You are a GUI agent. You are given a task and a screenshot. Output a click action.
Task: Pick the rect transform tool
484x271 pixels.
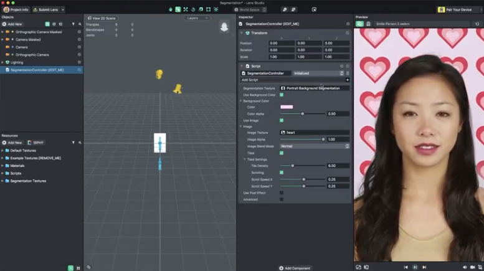(208, 9)
